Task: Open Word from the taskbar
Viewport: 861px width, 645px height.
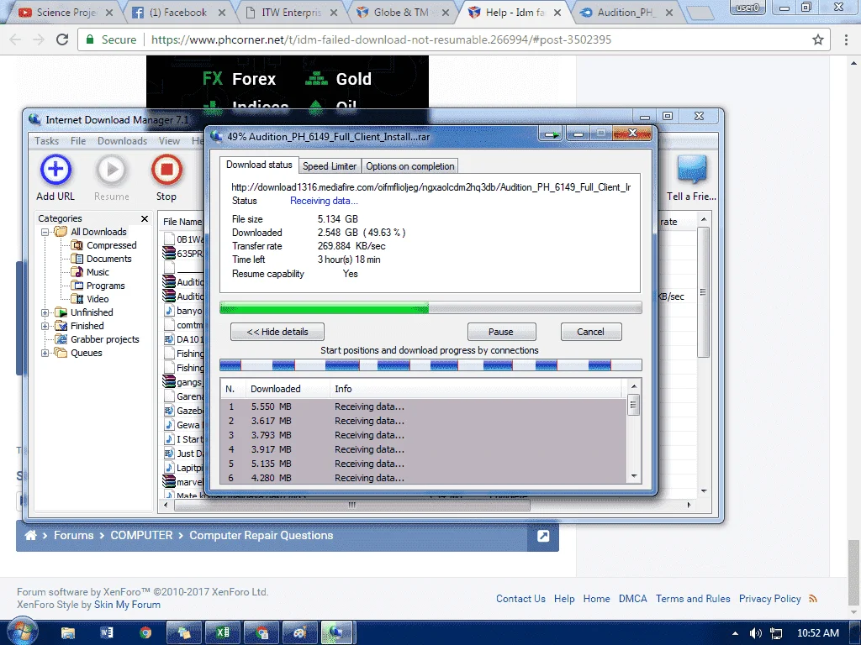Action: coord(107,632)
